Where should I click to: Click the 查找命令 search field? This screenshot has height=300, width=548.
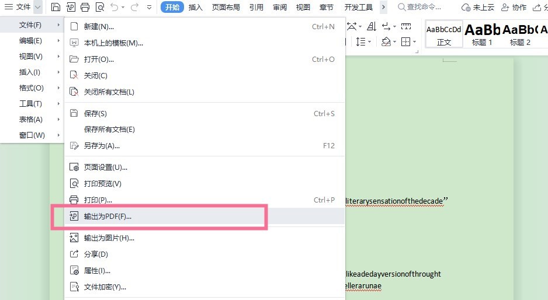coord(419,7)
